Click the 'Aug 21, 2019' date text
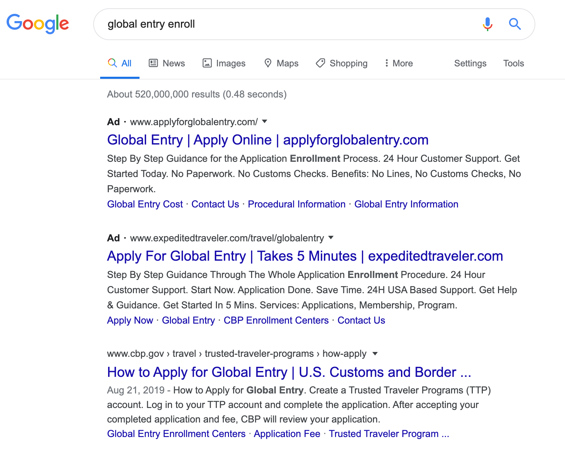Screen dimensions: 565x455 [x=136, y=390]
